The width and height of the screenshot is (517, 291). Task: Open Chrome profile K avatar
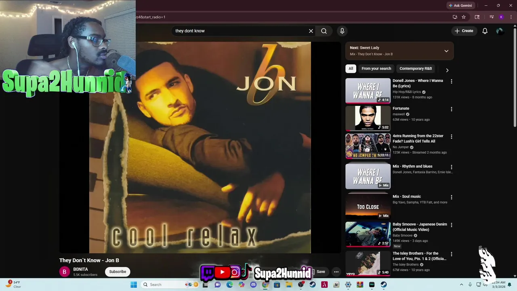point(501,17)
